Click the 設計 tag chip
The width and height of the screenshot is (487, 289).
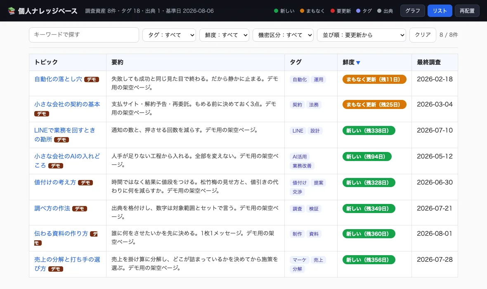(x=315, y=131)
